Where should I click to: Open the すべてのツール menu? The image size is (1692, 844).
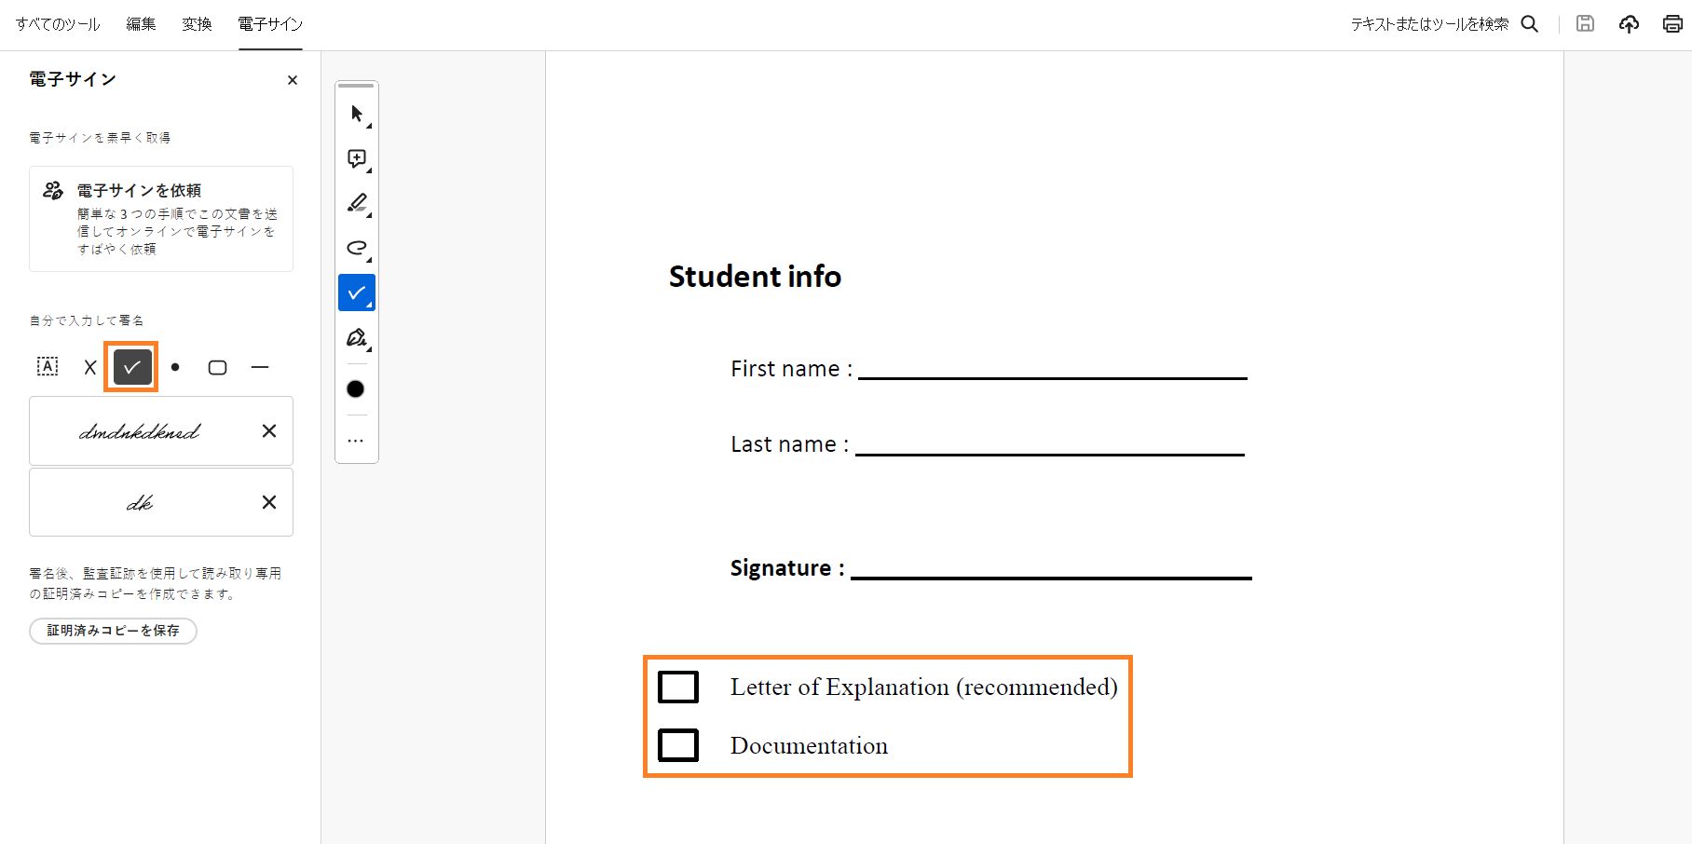coord(58,24)
